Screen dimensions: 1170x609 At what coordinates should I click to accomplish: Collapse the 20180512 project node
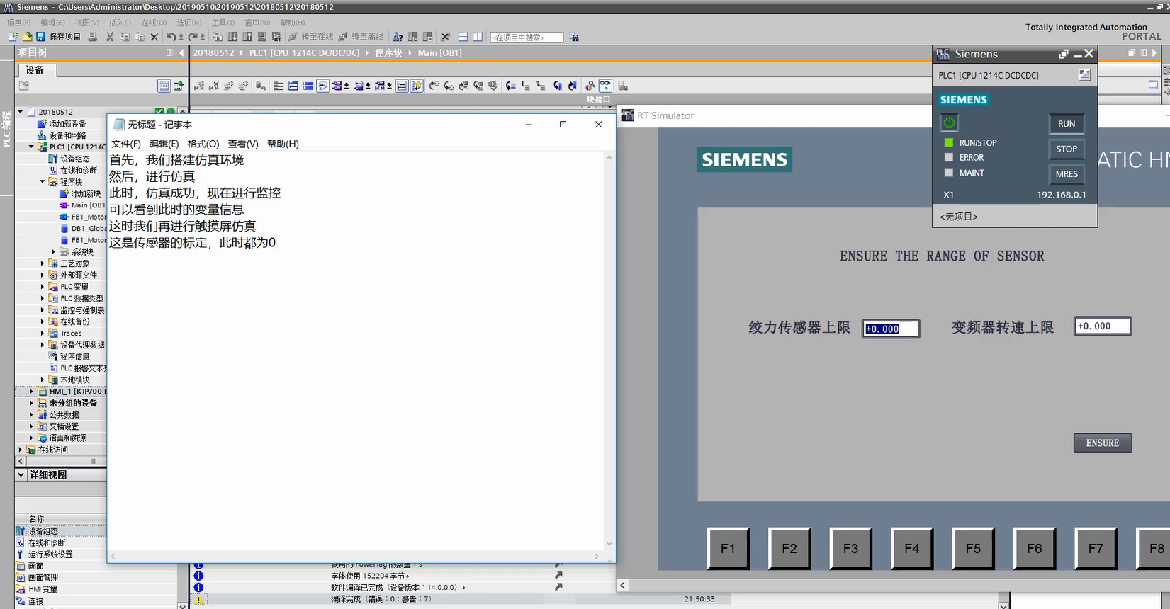pos(21,111)
